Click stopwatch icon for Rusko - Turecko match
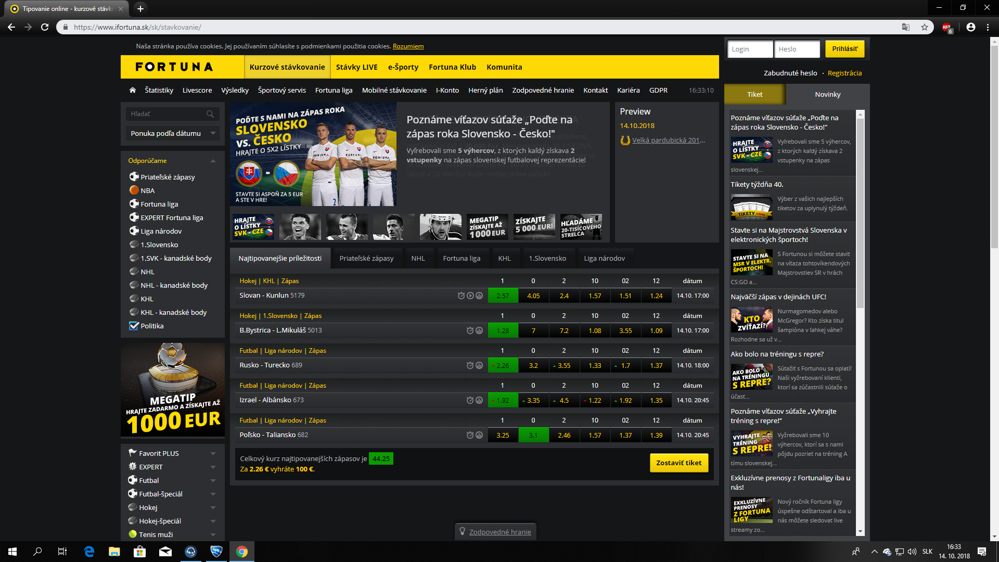Viewport: 999px width, 562px height. pyautogui.click(x=470, y=365)
